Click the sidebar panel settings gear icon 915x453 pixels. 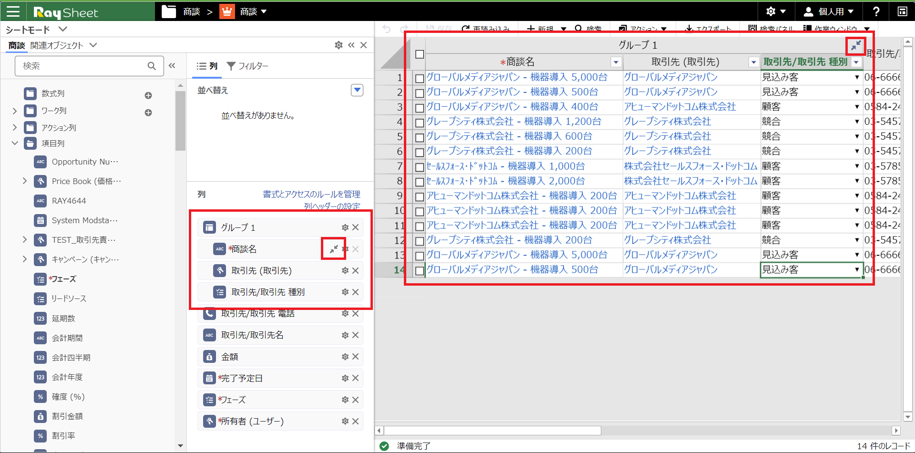click(x=339, y=45)
